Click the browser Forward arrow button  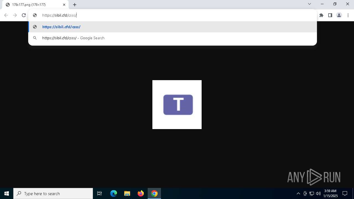[15, 15]
